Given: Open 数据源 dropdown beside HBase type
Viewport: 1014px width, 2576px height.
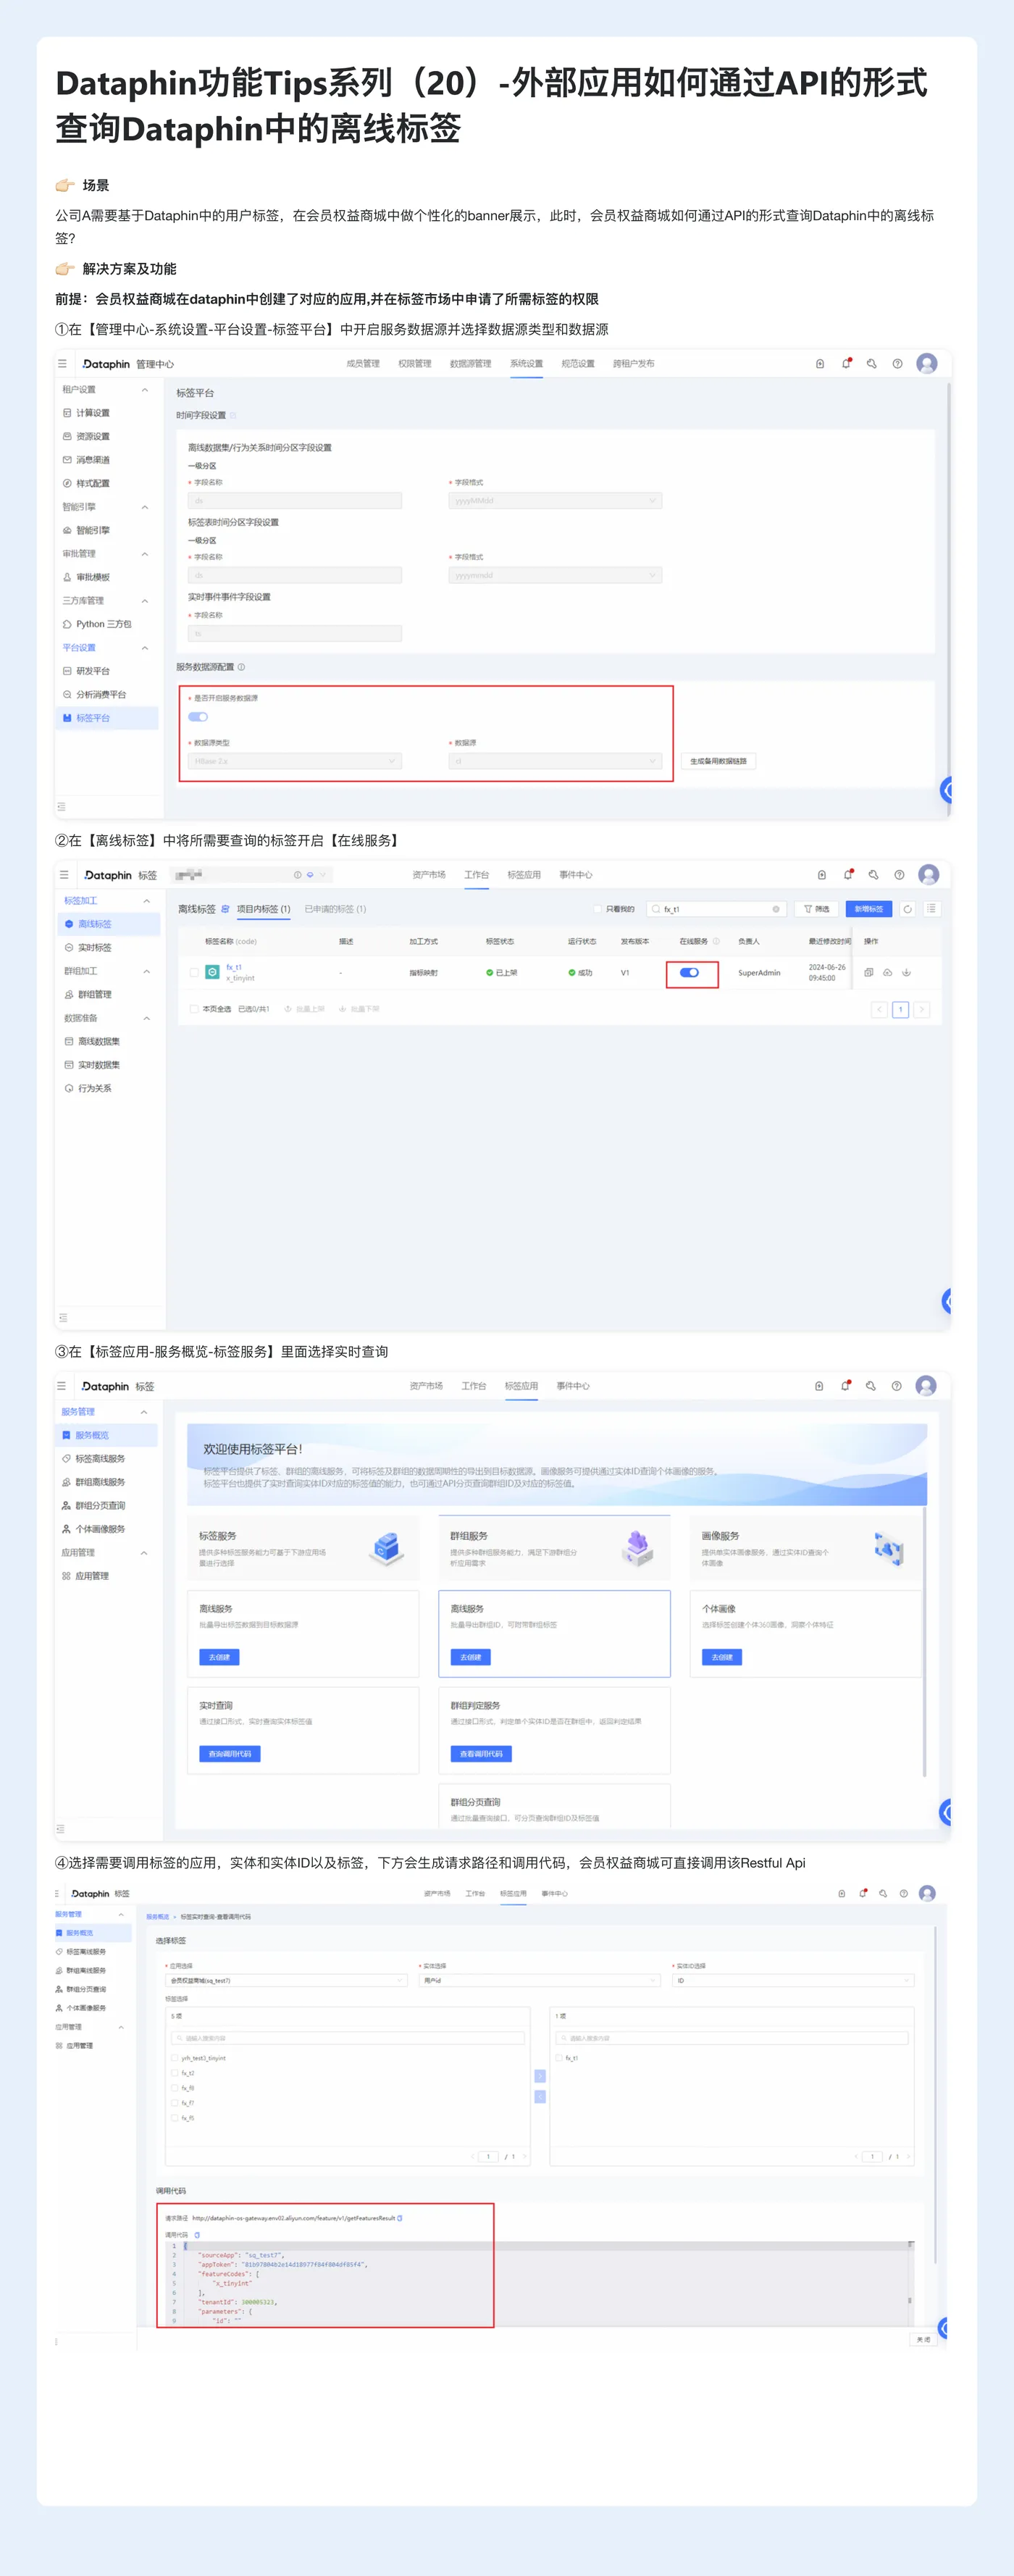Looking at the screenshot, I should 555,761.
